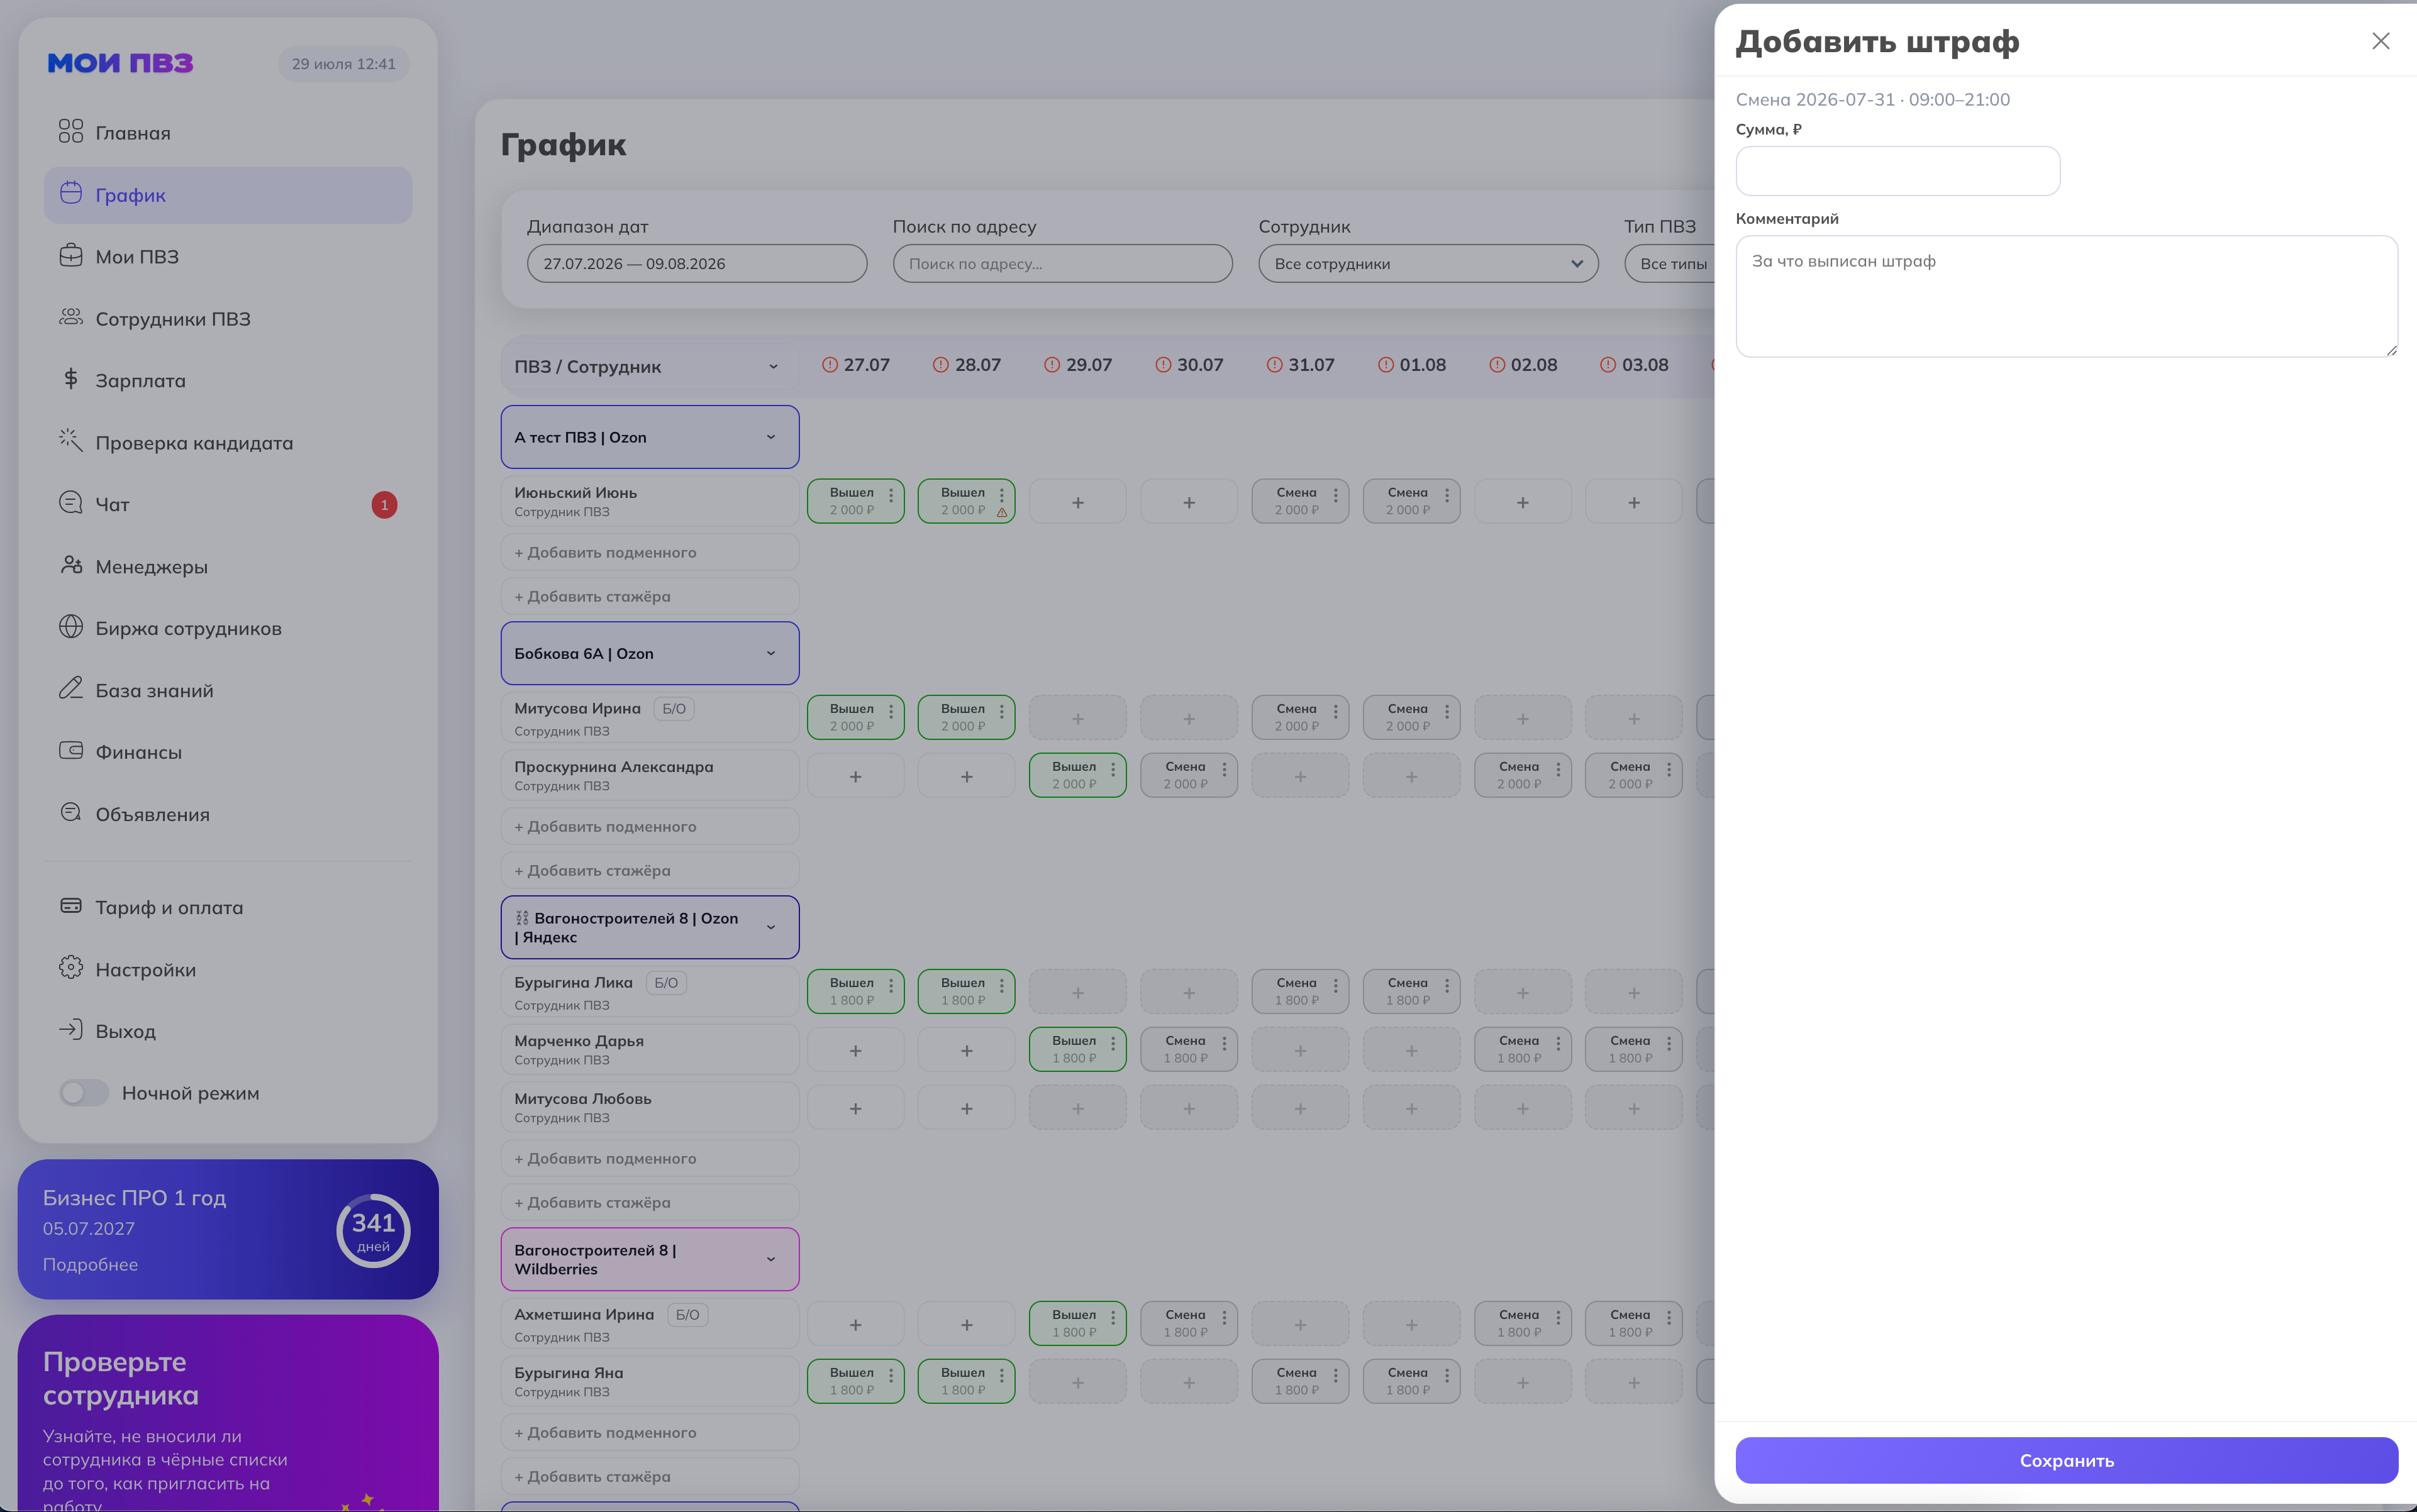
Task: Click the Чат speech bubble icon
Action: 70,502
